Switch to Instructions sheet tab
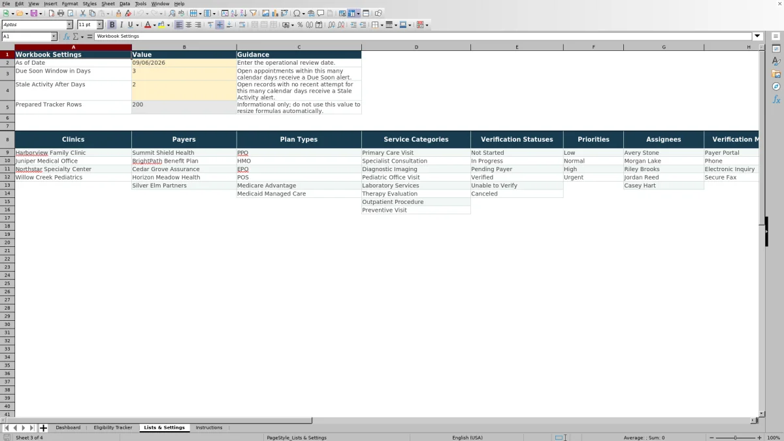The image size is (784, 441). coord(209,428)
